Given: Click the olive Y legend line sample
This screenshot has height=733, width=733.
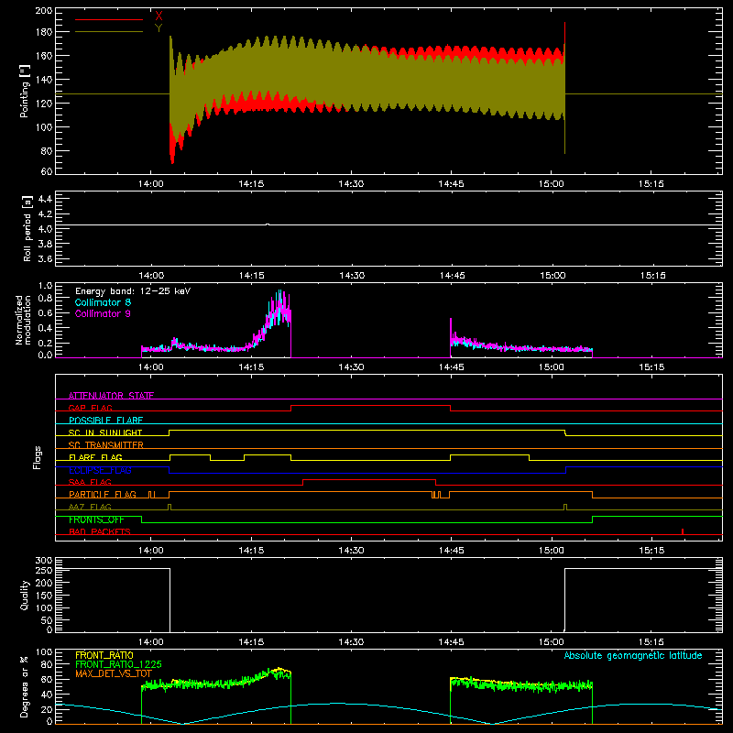Looking at the screenshot, I should tap(109, 31).
